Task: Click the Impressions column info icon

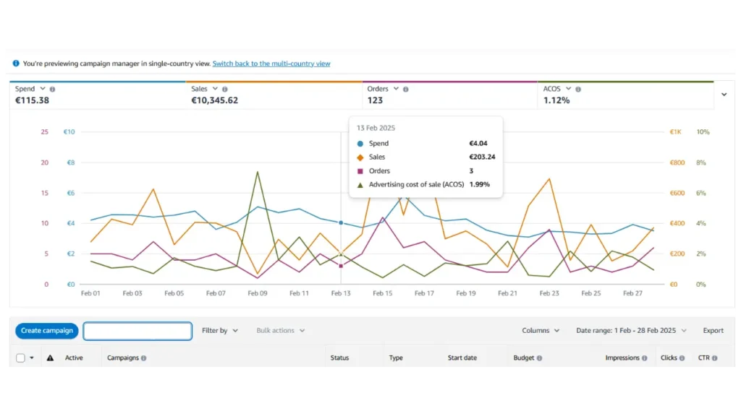Action: click(x=645, y=358)
